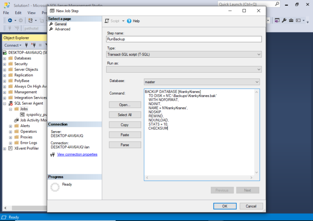This screenshot has width=313, height=221.
Task: Expand the Operators folder
Action: pos(11,132)
